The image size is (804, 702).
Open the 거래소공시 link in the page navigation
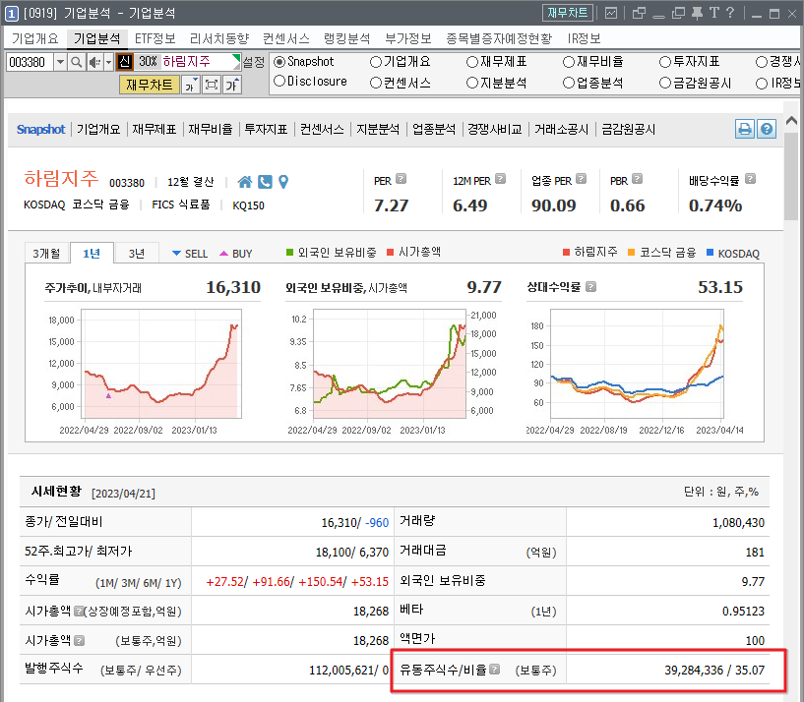(562, 129)
